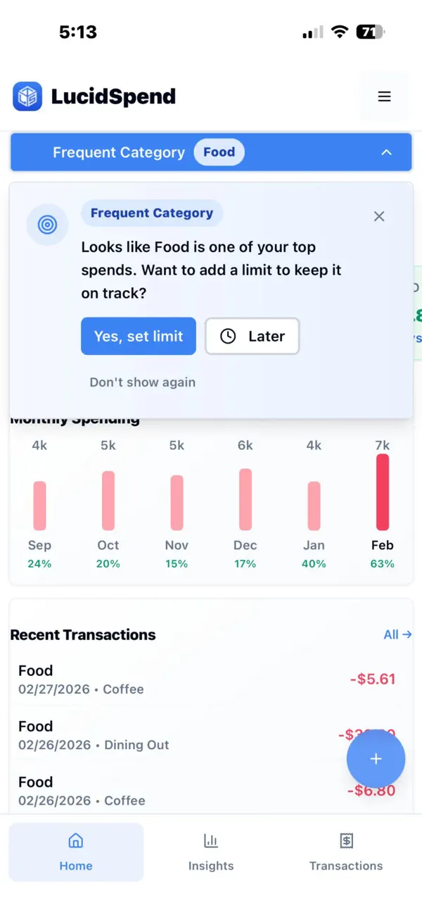Click the bullseye icon on the tip card
The height and width of the screenshot is (914, 422).
[46, 225]
